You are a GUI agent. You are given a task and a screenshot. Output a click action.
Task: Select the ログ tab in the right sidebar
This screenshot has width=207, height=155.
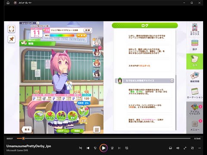[x=194, y=61]
